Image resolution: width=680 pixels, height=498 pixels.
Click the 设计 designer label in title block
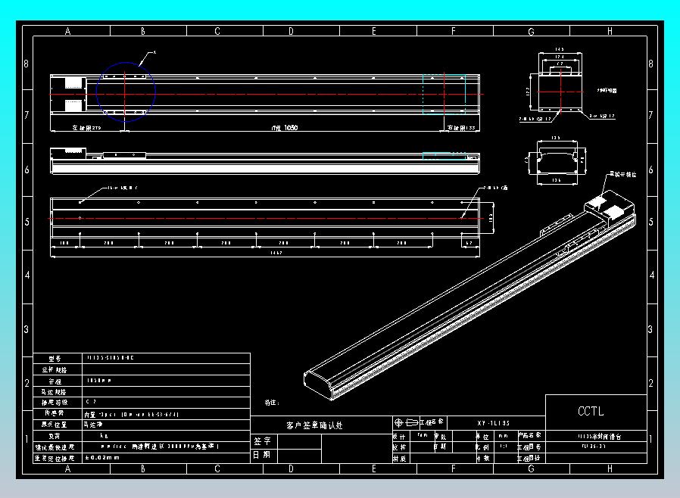pos(399,437)
